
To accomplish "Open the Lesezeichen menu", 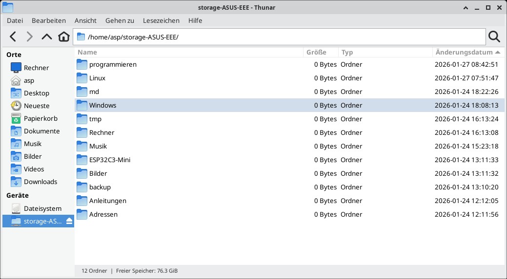I will 161,20.
